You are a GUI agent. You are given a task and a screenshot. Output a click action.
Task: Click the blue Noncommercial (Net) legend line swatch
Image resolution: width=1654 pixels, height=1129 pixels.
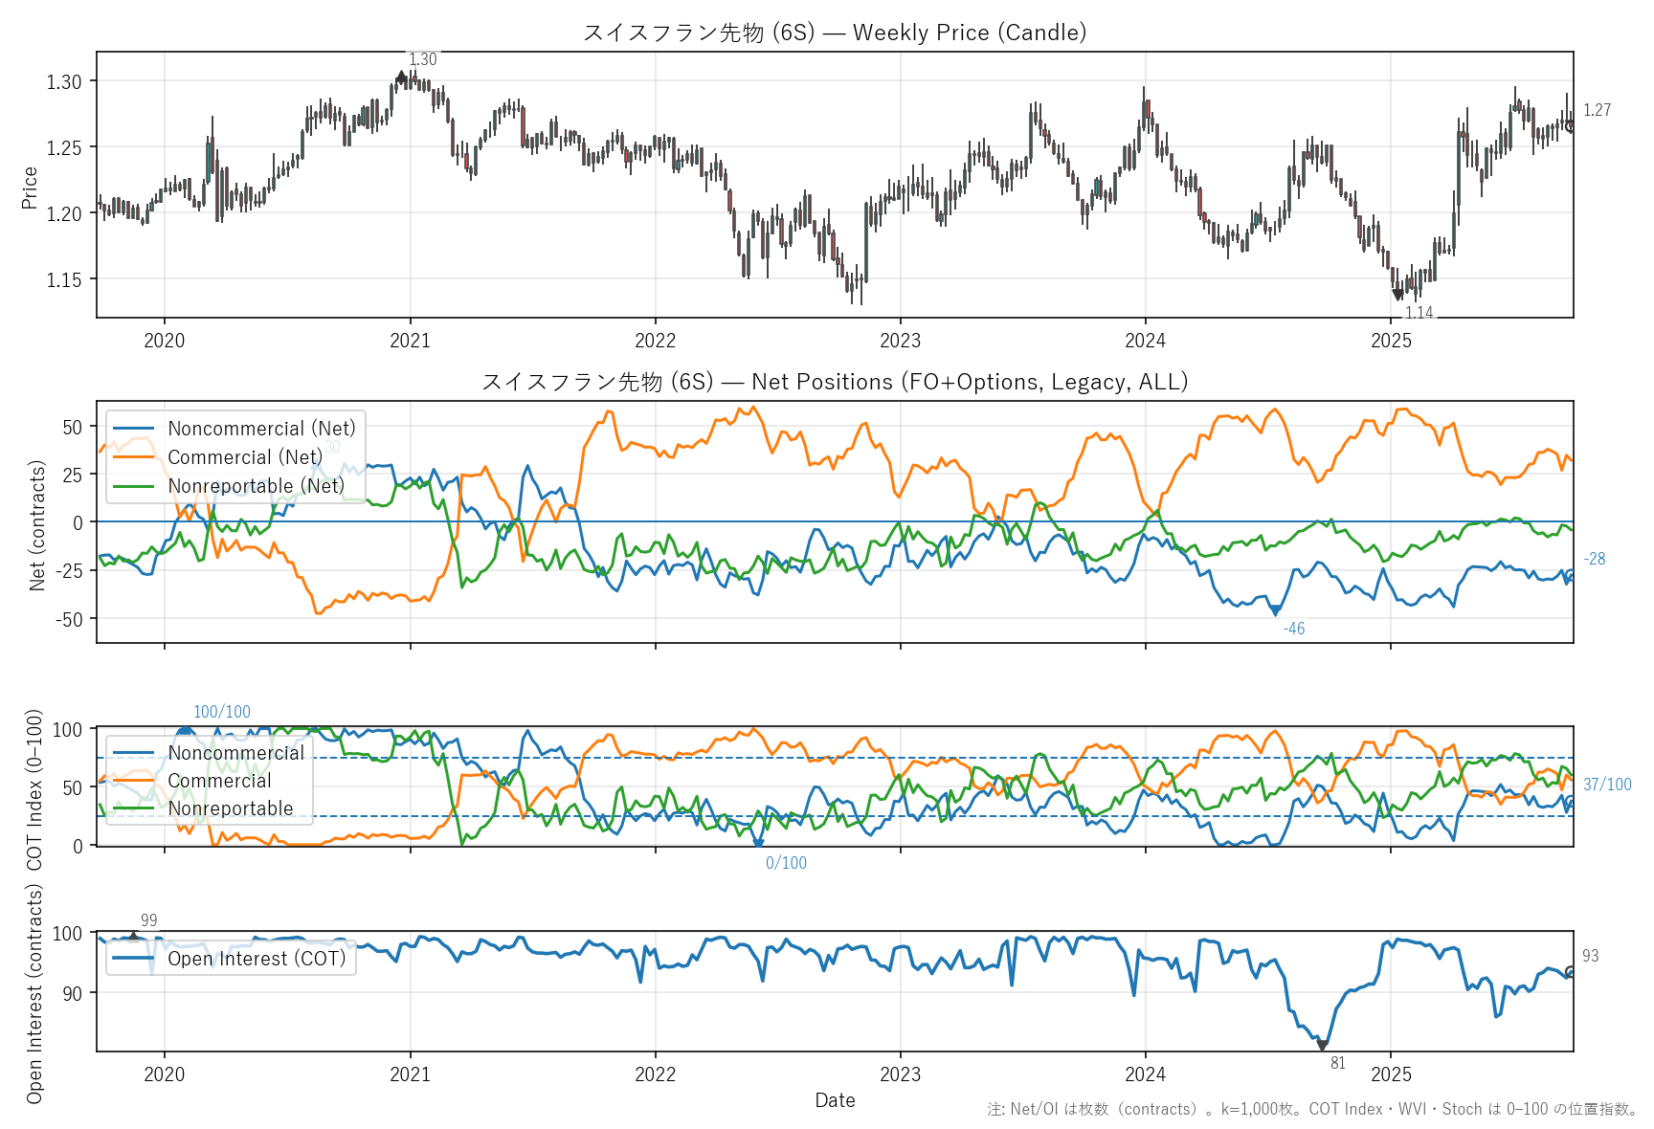(x=133, y=429)
